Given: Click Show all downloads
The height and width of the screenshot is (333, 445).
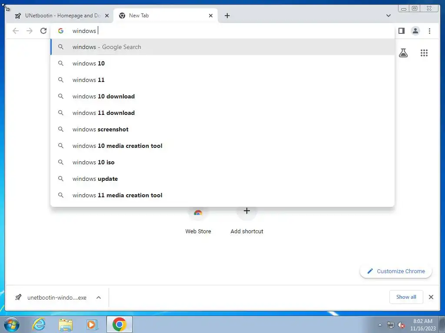Looking at the screenshot, I should [x=406, y=297].
